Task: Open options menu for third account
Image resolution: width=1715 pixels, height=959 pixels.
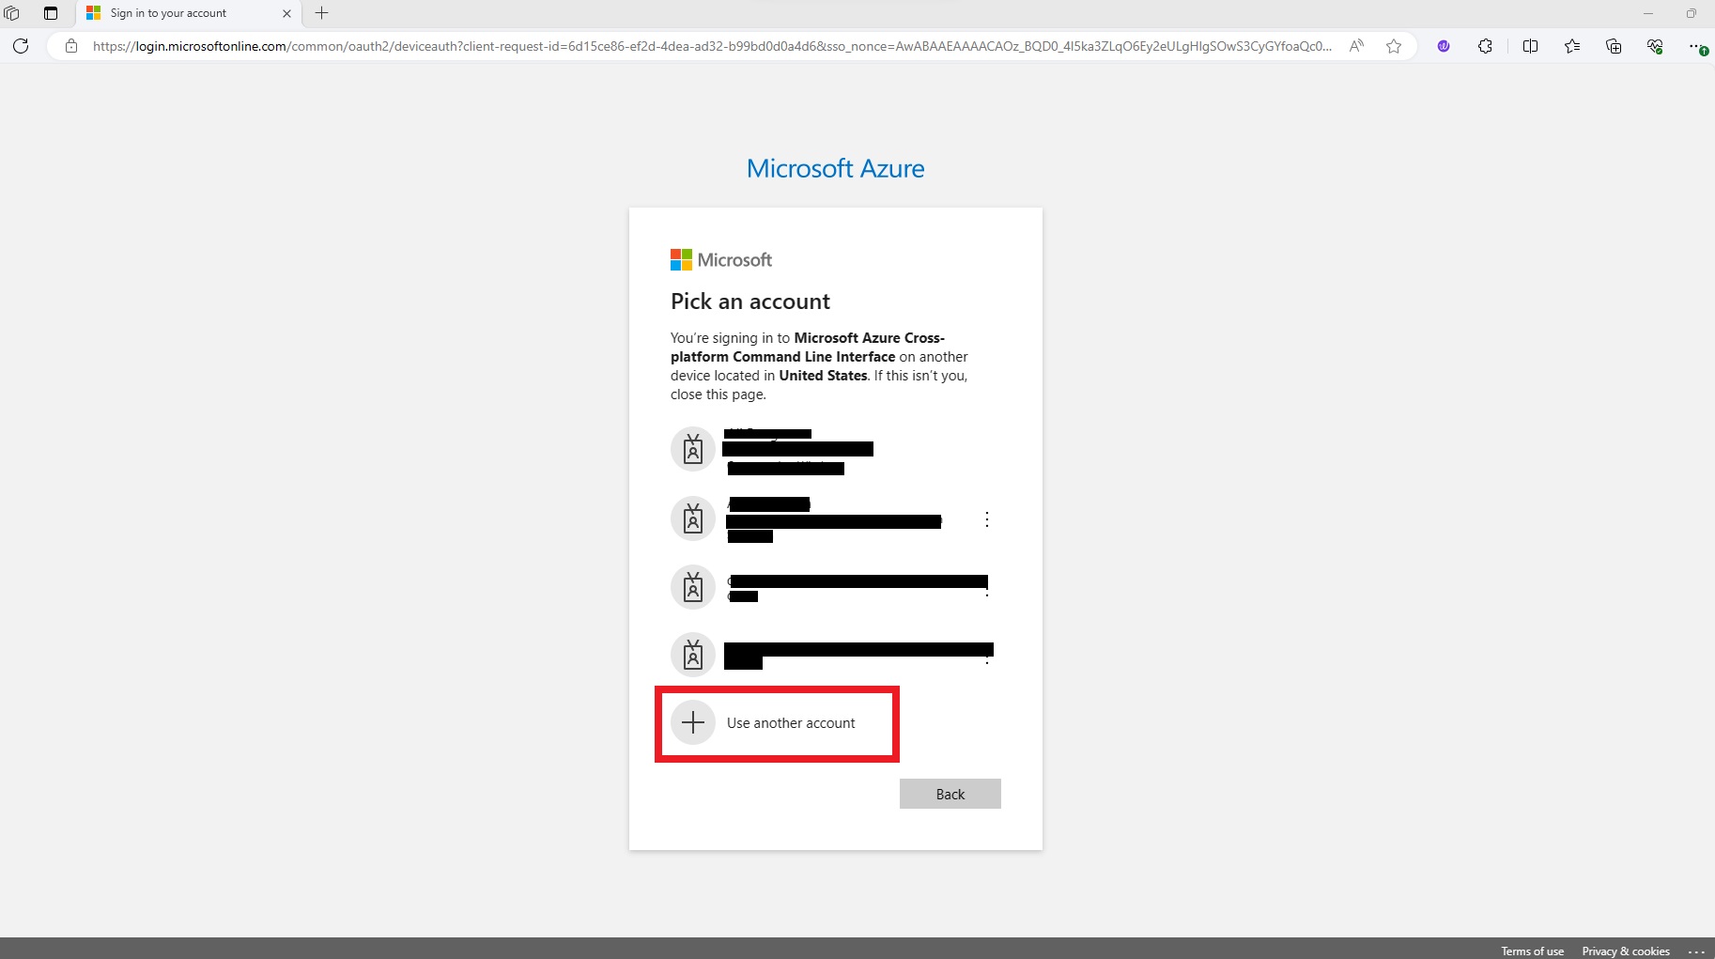Action: pos(987,588)
